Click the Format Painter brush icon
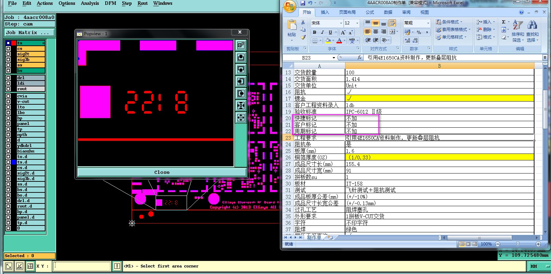Viewport: 551px width, 274px height. (303, 37)
